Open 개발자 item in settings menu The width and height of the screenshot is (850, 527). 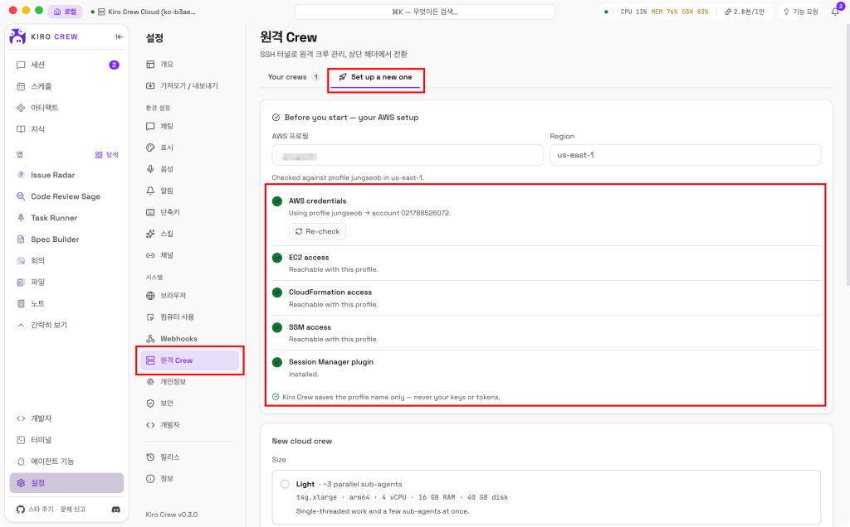pyautogui.click(x=189, y=425)
